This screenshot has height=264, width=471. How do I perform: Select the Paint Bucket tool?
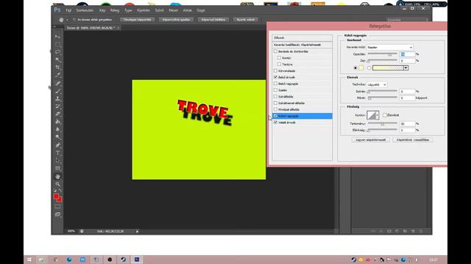(57, 122)
